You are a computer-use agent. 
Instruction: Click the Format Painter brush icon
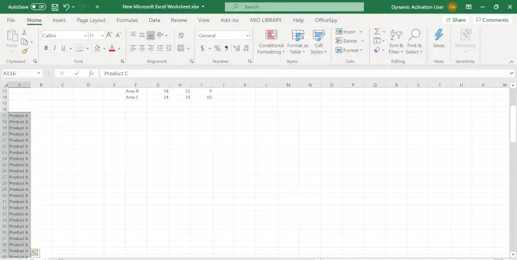pos(25,51)
